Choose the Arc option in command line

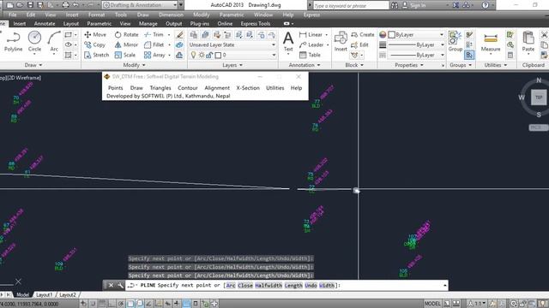point(231,285)
